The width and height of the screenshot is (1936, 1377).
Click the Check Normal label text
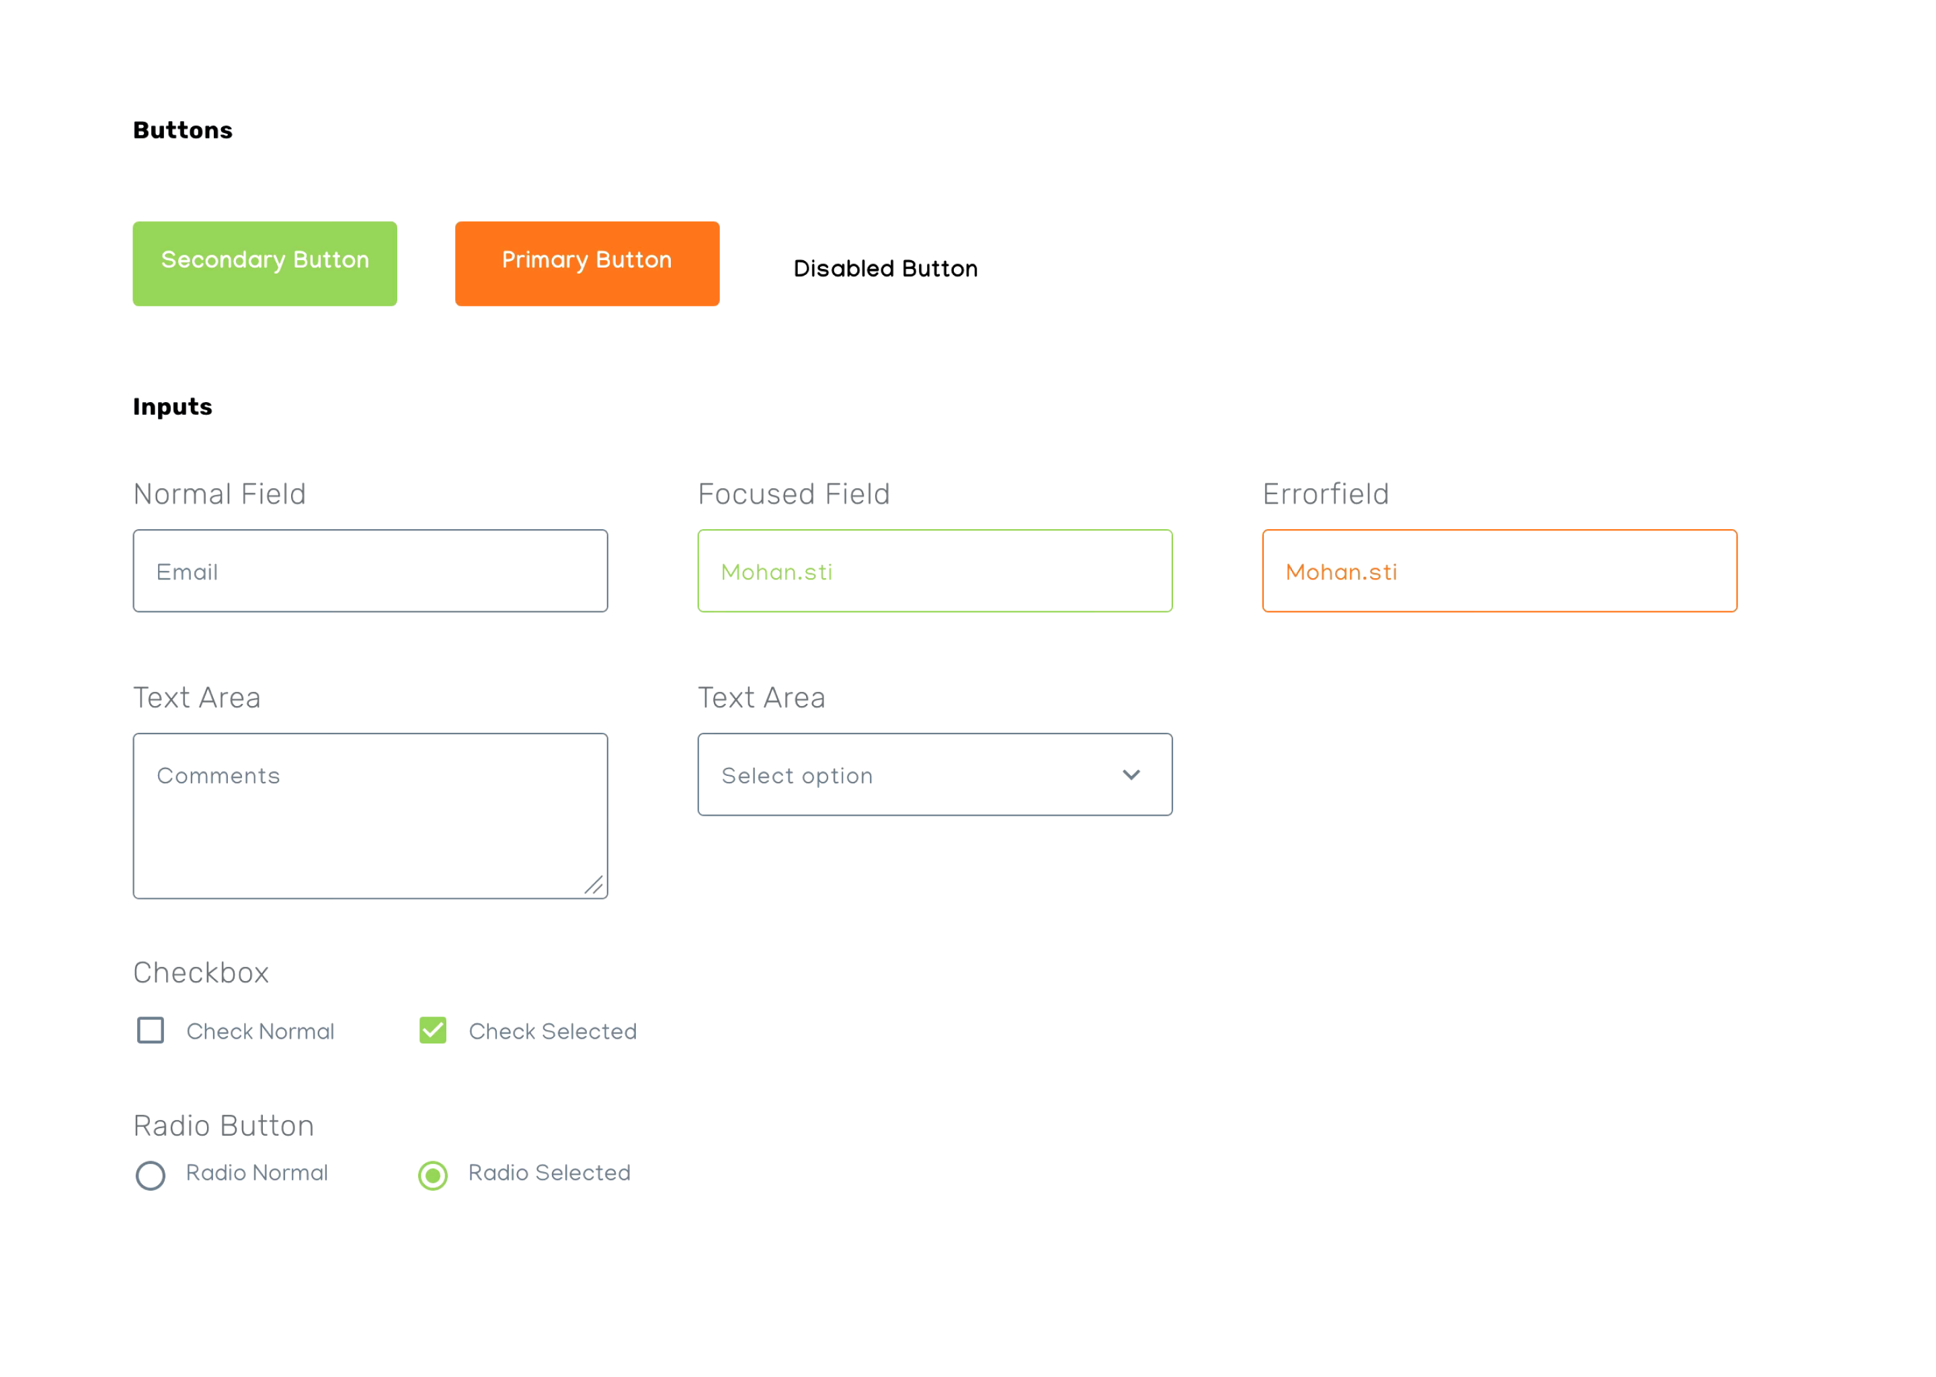(x=260, y=1031)
